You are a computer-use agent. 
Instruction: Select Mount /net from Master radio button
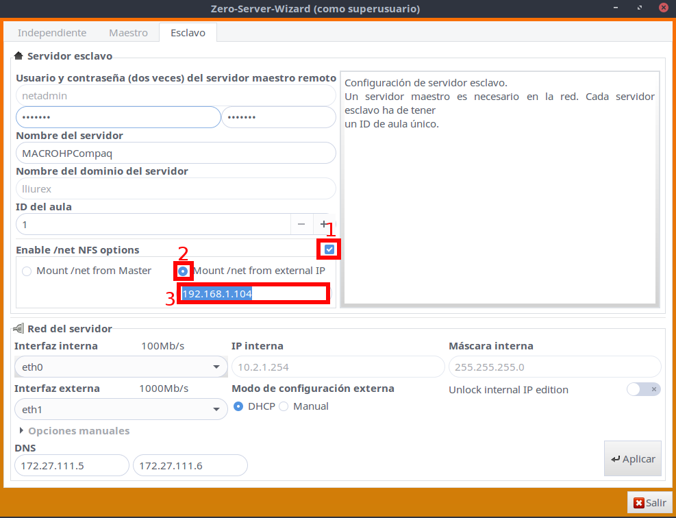point(27,271)
